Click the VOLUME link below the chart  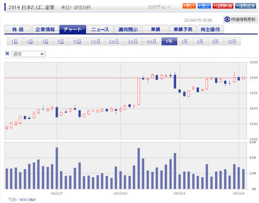click(27, 200)
